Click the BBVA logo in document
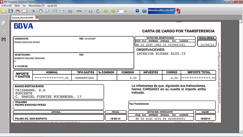The image size is (243, 137). point(24,26)
